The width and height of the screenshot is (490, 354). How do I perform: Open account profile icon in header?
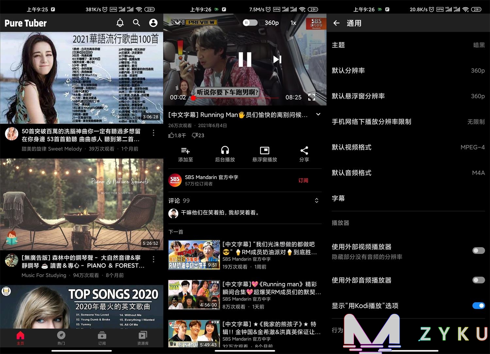[153, 23]
